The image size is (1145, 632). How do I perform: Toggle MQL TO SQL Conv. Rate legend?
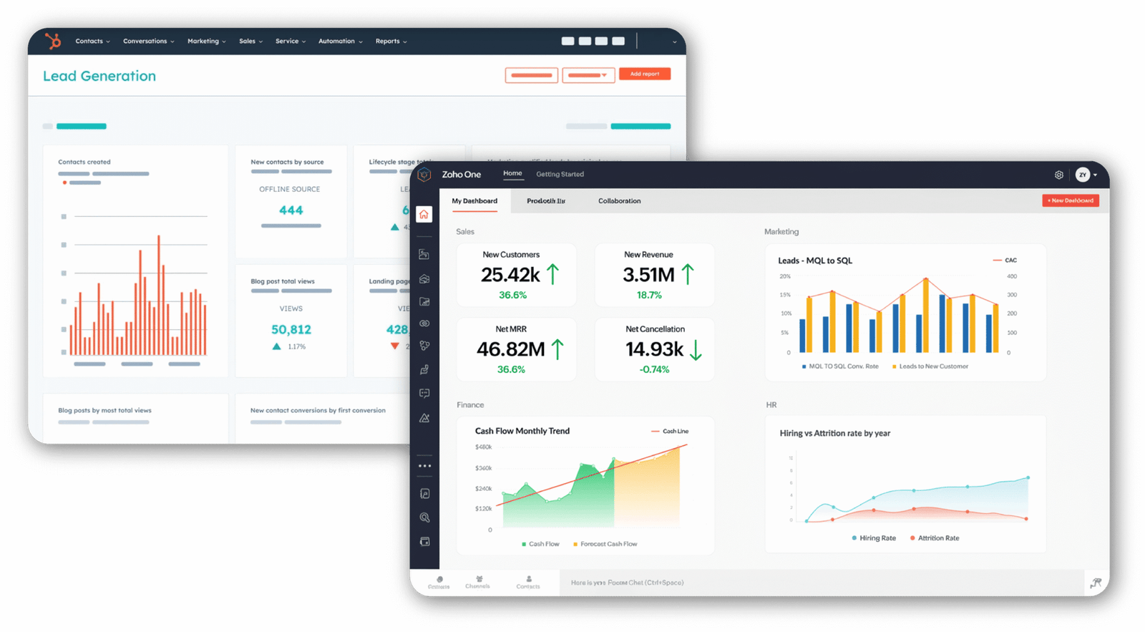[x=840, y=366]
